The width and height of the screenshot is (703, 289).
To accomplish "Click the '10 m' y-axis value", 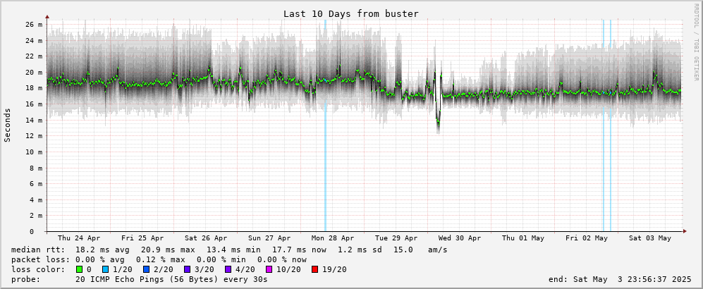I will (34, 152).
